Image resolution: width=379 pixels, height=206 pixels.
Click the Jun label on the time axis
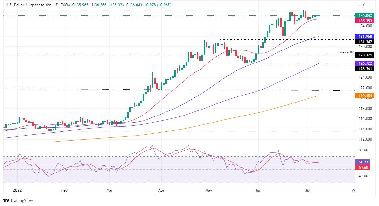258,190
